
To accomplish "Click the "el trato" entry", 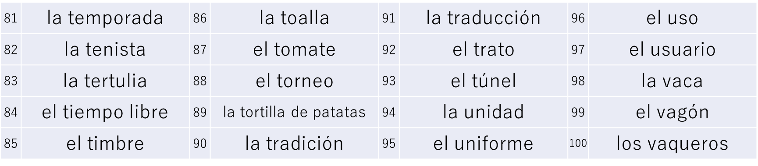I will (484, 49).
